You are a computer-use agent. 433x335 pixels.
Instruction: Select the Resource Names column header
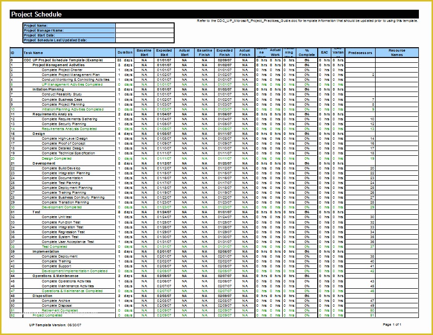click(x=397, y=53)
